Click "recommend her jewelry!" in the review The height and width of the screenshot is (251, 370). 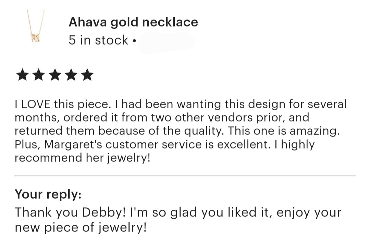click(x=82, y=158)
